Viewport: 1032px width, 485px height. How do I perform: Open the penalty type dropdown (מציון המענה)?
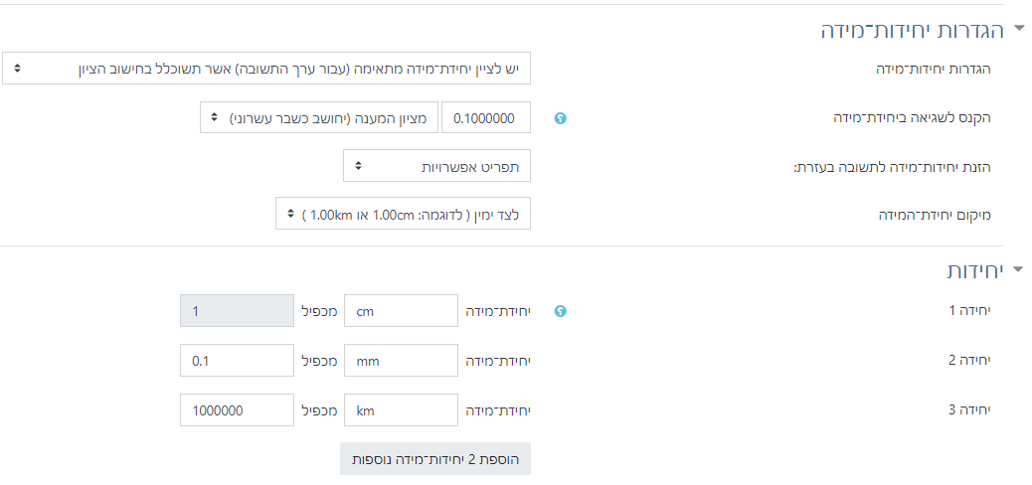[316, 117]
